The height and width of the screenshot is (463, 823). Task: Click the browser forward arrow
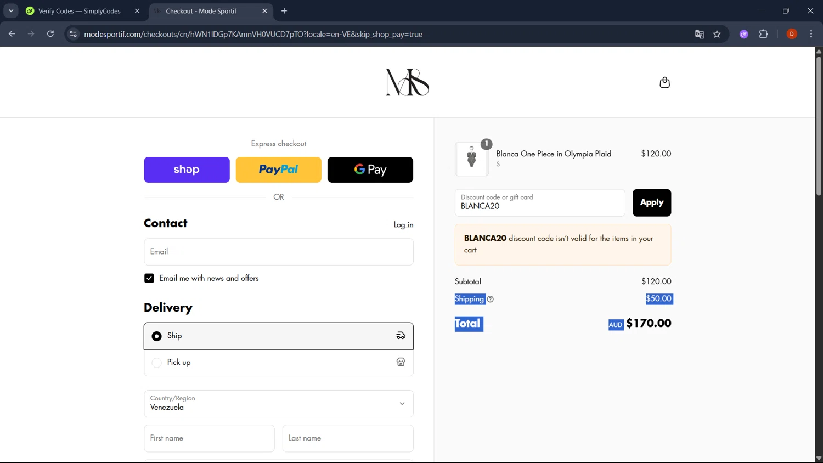pyautogui.click(x=31, y=34)
